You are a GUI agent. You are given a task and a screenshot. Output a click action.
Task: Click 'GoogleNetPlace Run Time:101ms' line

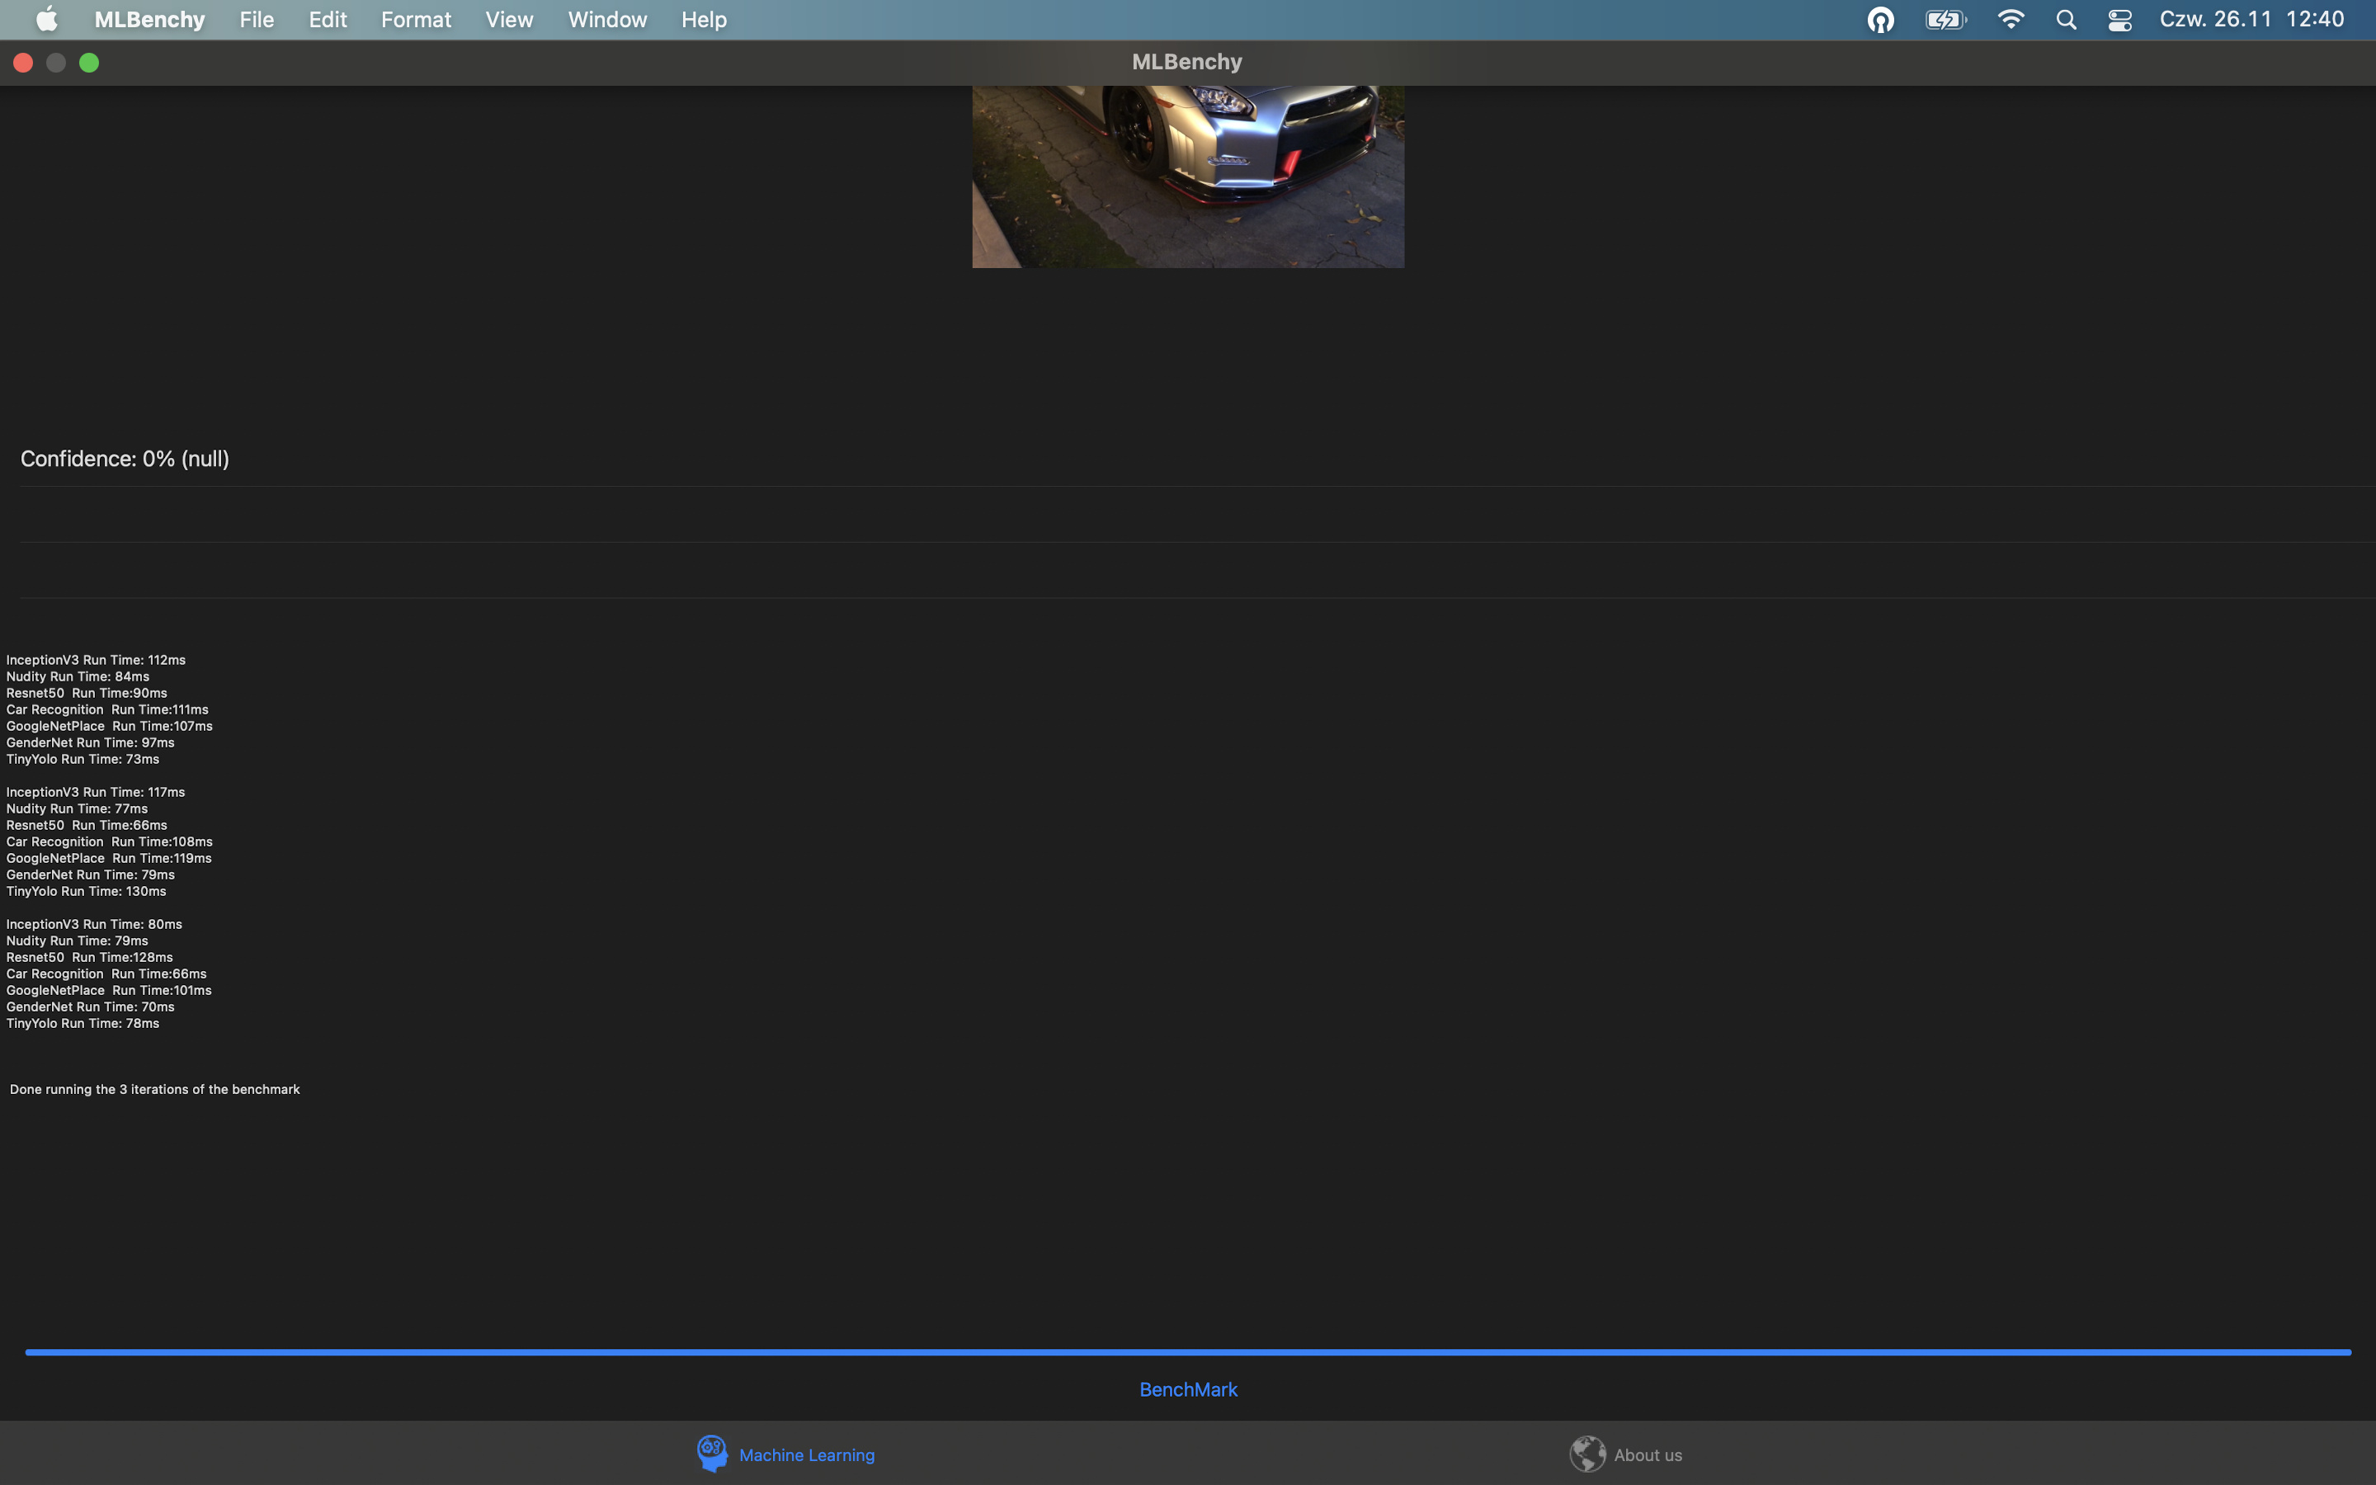point(109,991)
